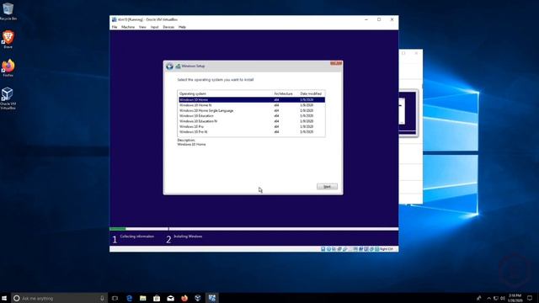Screen dimensions: 539x303
Task: Open the Brave browser desktop shortcut
Action: point(8,40)
